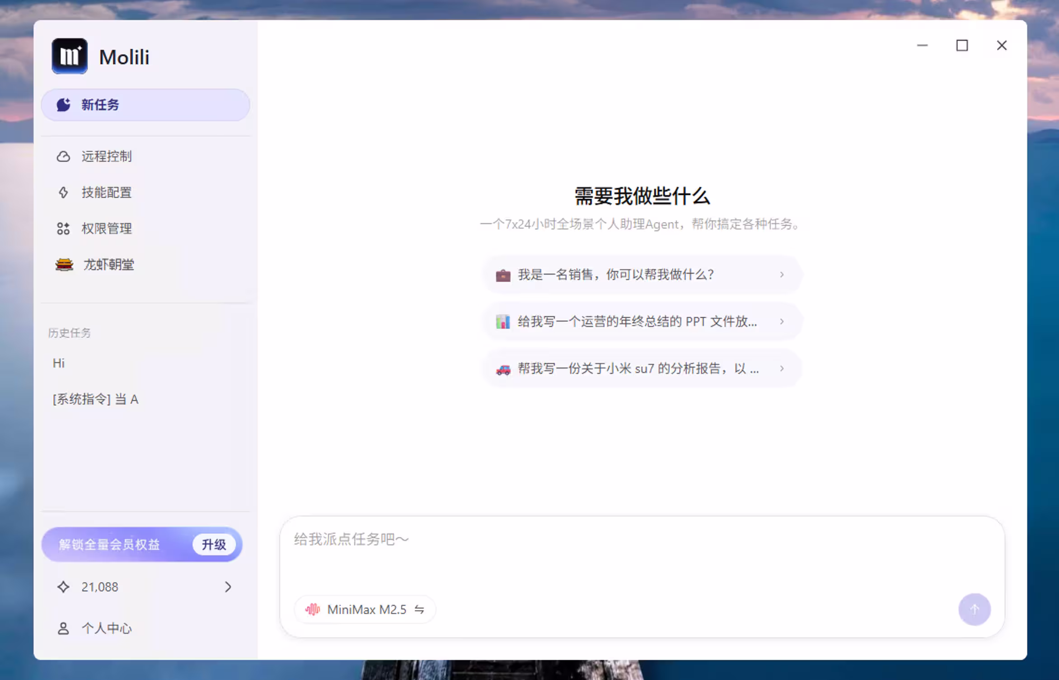Select the 小米 su7 analysis suggestion
Viewport: 1059px width, 680px height.
(637, 368)
